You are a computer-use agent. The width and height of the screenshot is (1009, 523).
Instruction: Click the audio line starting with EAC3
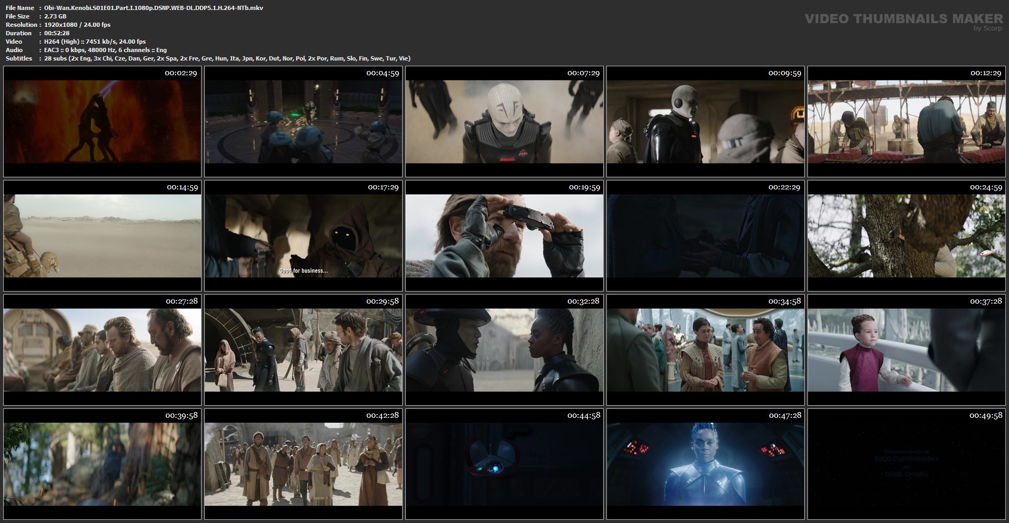105,50
